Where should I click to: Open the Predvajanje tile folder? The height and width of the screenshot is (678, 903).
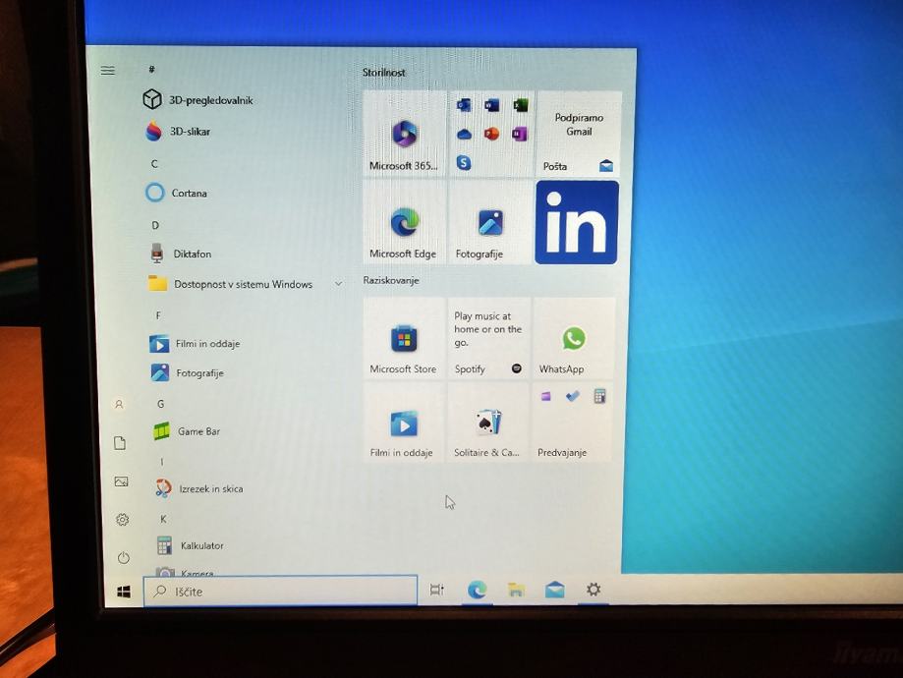pyautogui.click(x=573, y=423)
